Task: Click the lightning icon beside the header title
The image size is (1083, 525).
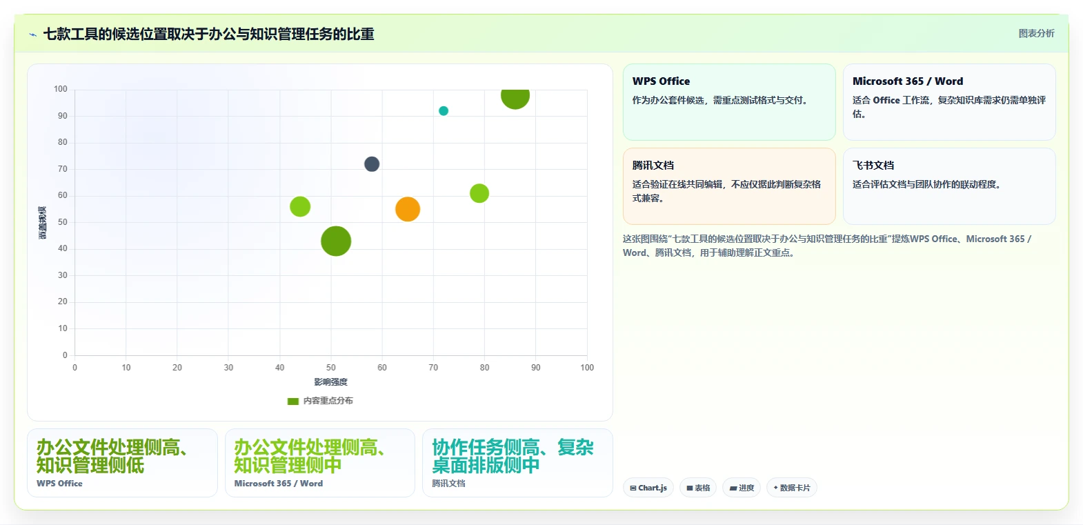Action: point(32,34)
